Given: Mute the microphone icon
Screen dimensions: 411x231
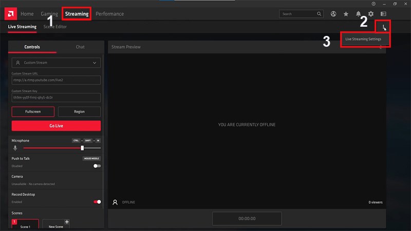Looking at the screenshot, I should coord(15,148).
